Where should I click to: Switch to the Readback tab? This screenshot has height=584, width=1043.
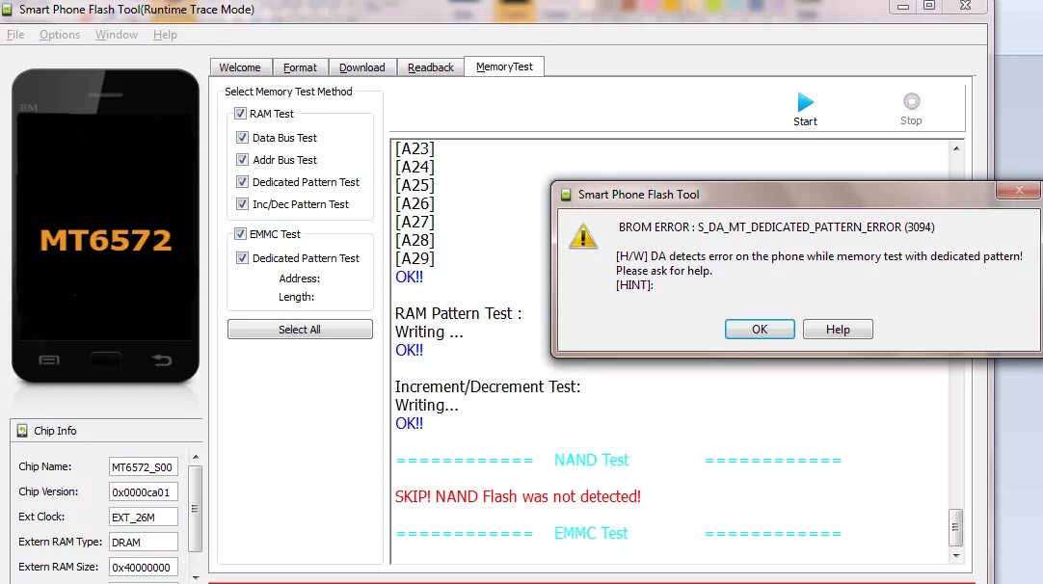click(x=430, y=67)
